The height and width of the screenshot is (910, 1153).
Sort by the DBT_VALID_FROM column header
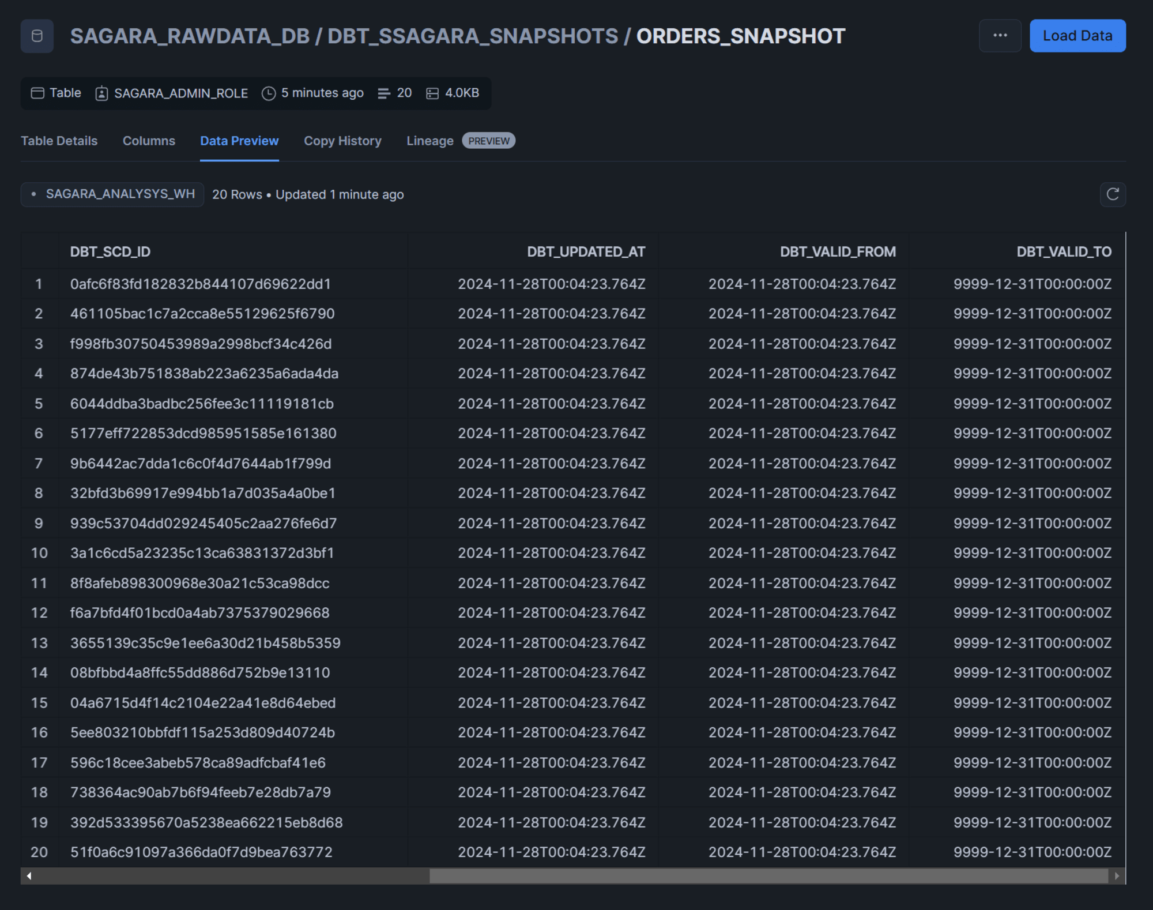(838, 251)
